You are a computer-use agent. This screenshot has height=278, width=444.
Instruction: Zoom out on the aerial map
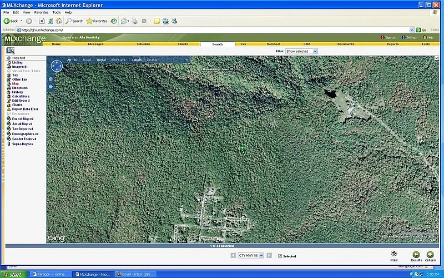click(51, 87)
